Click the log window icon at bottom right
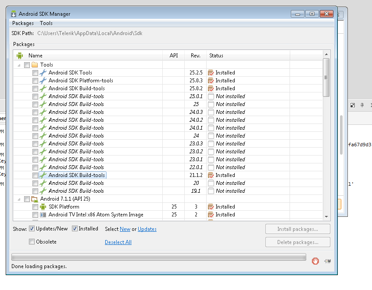 pos(327,261)
